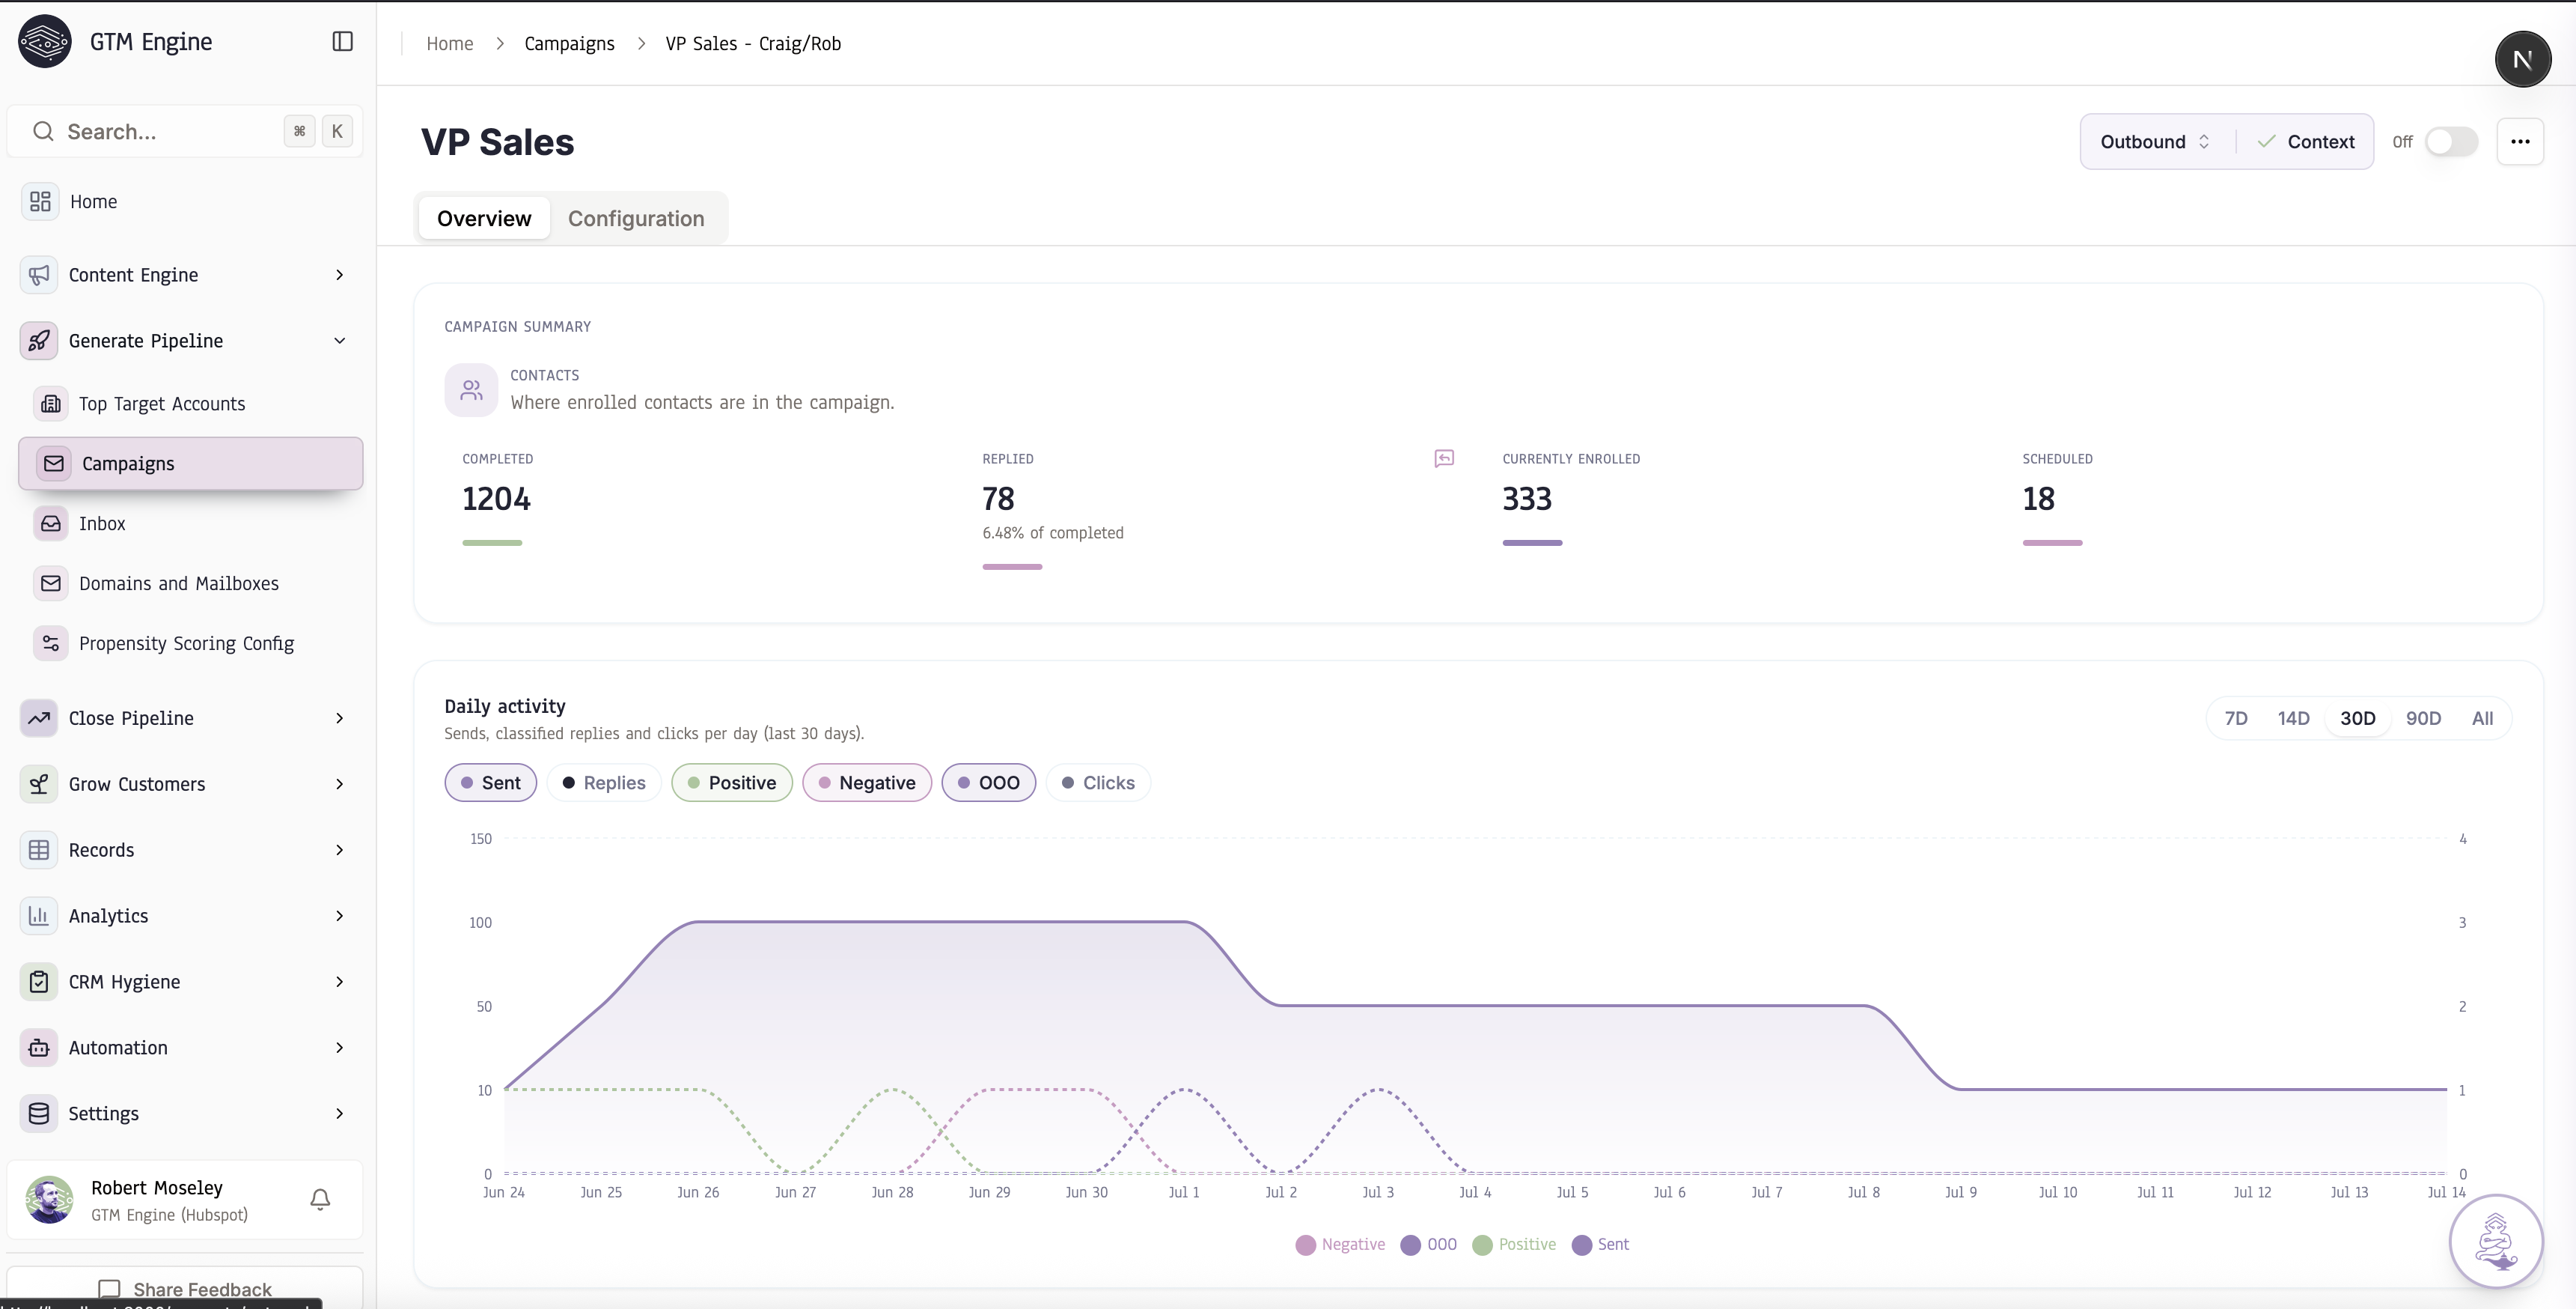Click the Grow Customers sprout icon
The height and width of the screenshot is (1309, 2576).
[39, 785]
